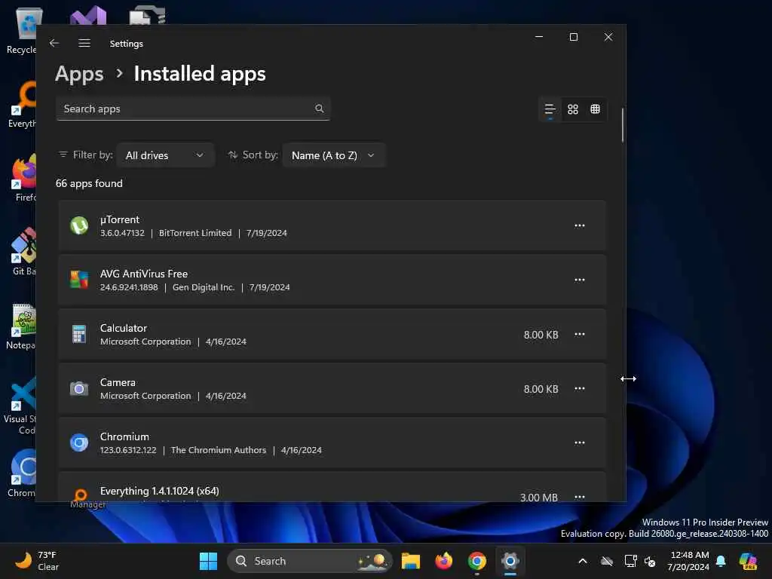Open the clock showing 12:48 AM
This screenshot has width=772, height=579.
coord(689,561)
